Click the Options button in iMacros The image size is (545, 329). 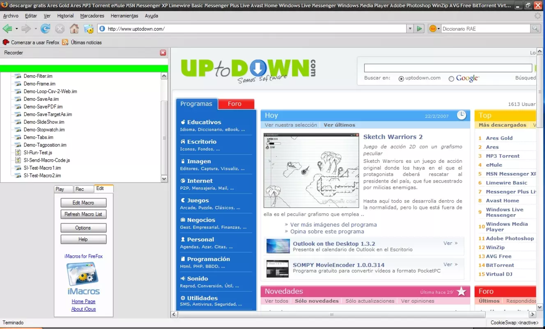tap(83, 228)
